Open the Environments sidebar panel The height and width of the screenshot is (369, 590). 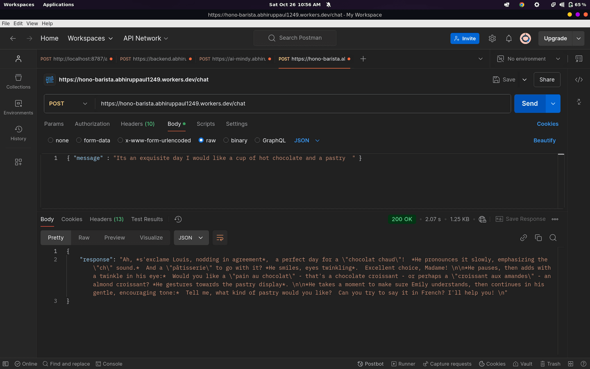(18, 107)
